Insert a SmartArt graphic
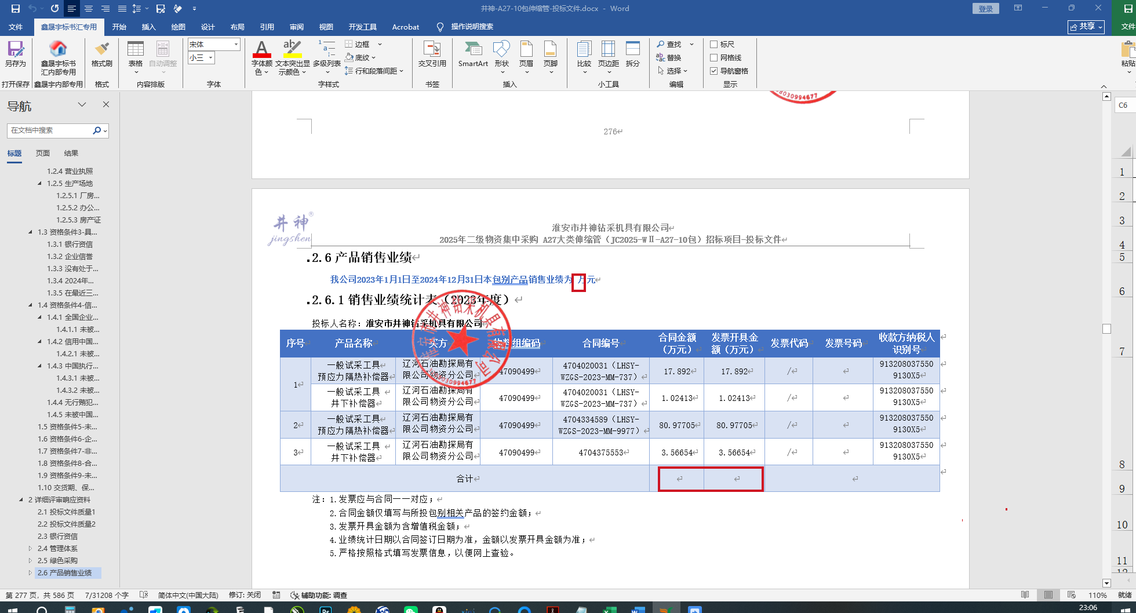1136x613 pixels. pos(473,54)
